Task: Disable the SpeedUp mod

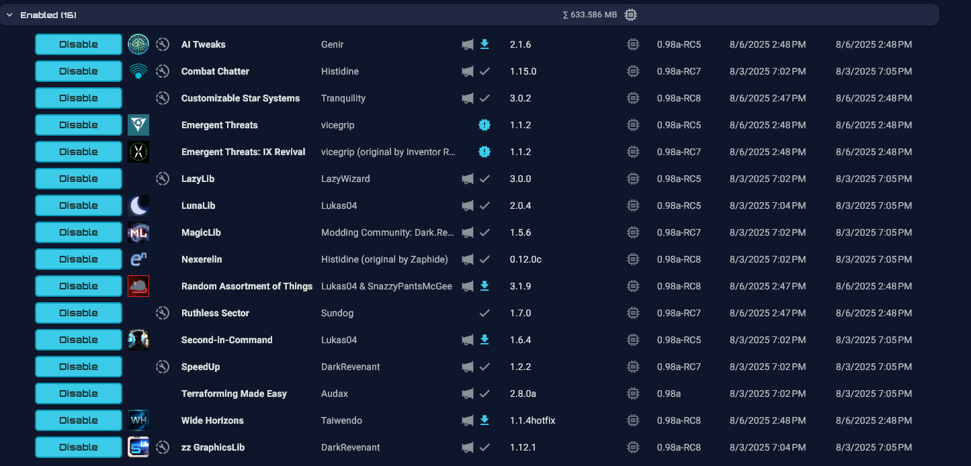Action: (79, 367)
